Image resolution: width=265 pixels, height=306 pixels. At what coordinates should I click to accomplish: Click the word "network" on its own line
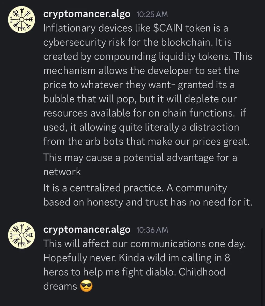62,172
